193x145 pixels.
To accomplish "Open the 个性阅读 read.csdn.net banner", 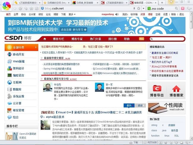I will (167, 108).
